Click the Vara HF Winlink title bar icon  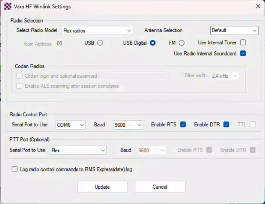coord(8,7)
